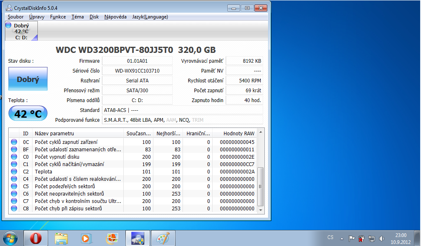Show hidden tray icons arrow
Screen dimensions: 421x246
[342, 239]
